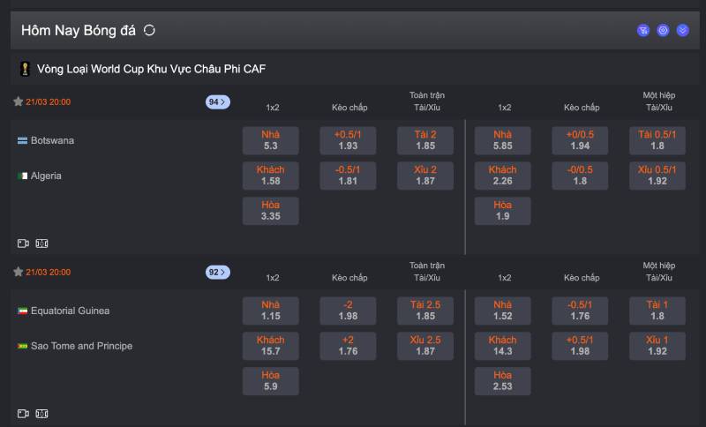The width and height of the screenshot is (706, 427).
Task: Show match tracker pitch for Botswana vs Algeria
Action: (41, 243)
